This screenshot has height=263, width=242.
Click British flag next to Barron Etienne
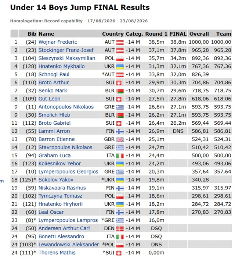120,139
